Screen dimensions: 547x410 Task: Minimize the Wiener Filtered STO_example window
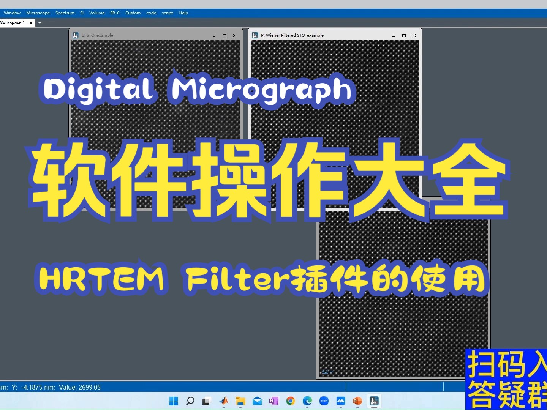[394, 36]
